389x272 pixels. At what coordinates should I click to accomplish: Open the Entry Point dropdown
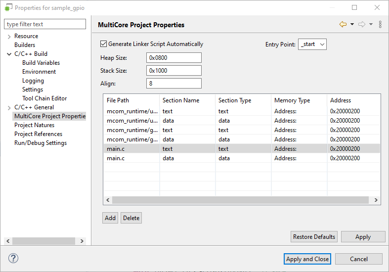tap(312, 45)
